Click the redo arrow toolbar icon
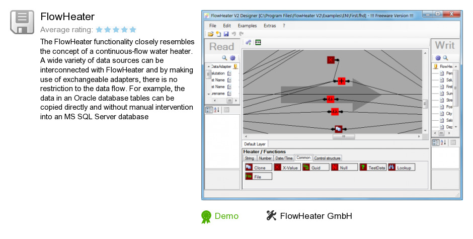 click(241, 34)
